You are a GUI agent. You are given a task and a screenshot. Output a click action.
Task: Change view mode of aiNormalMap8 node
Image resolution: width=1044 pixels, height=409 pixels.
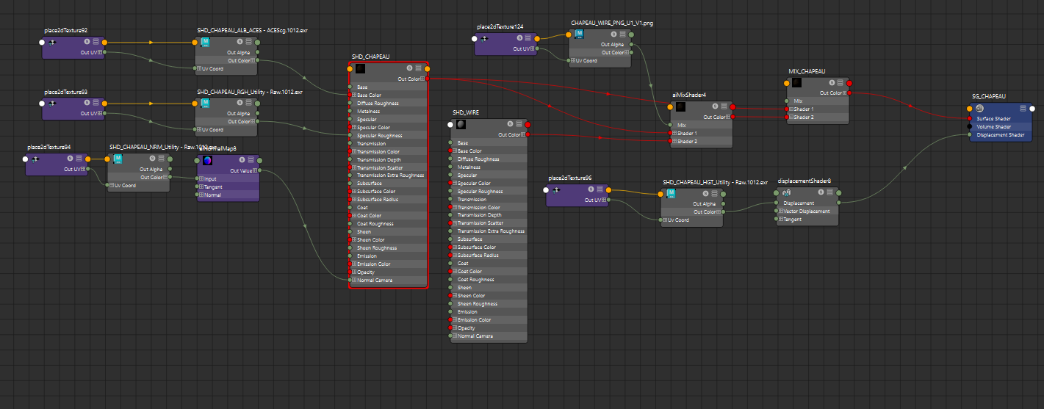[251, 161]
